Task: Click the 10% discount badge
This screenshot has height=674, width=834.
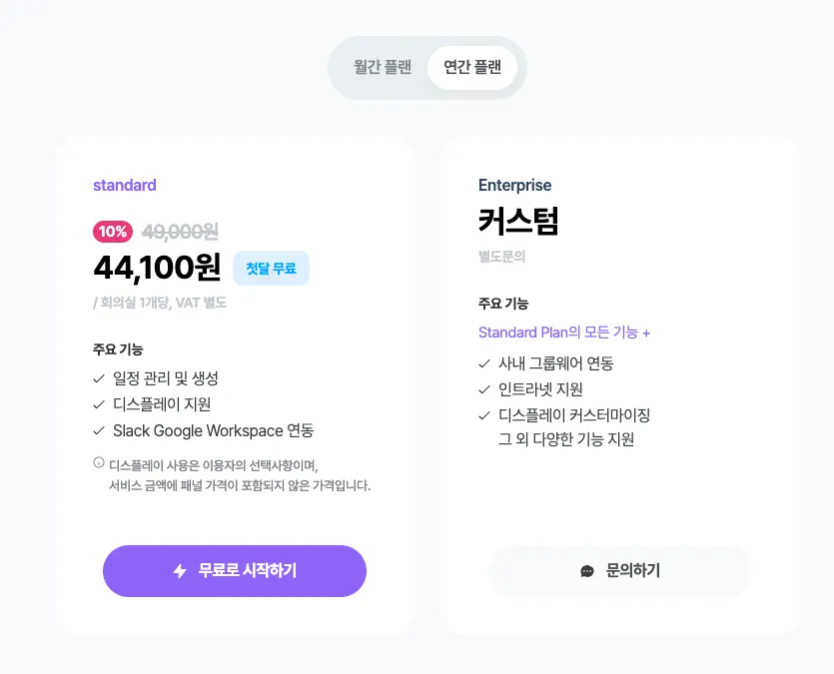Action: (x=113, y=232)
